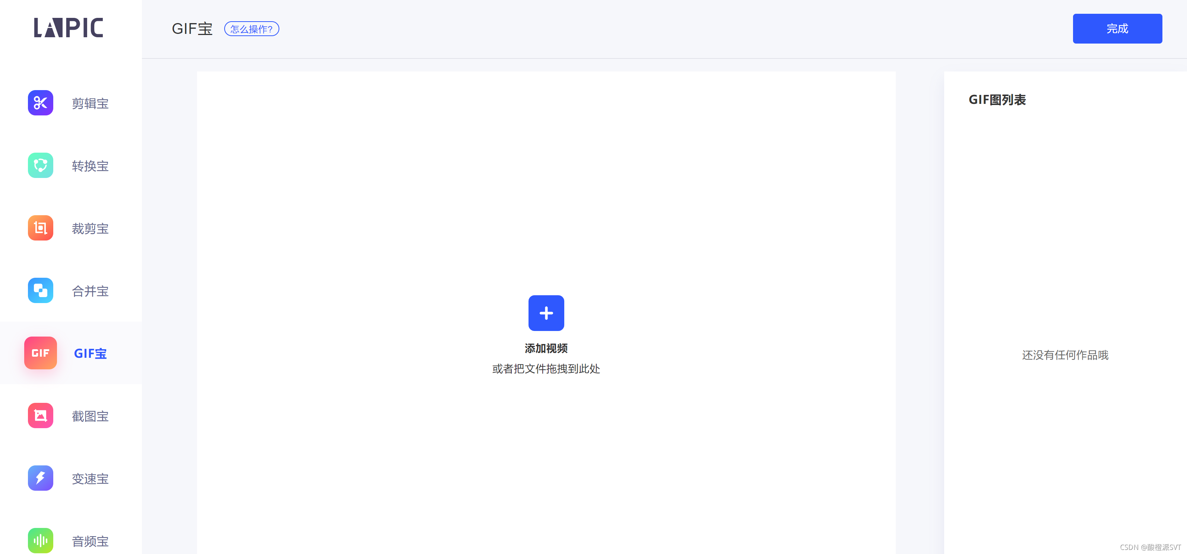Viewport: 1187px width, 554px height.
Task: Click the scissors icon for 剪辑宝
Action: (41, 103)
